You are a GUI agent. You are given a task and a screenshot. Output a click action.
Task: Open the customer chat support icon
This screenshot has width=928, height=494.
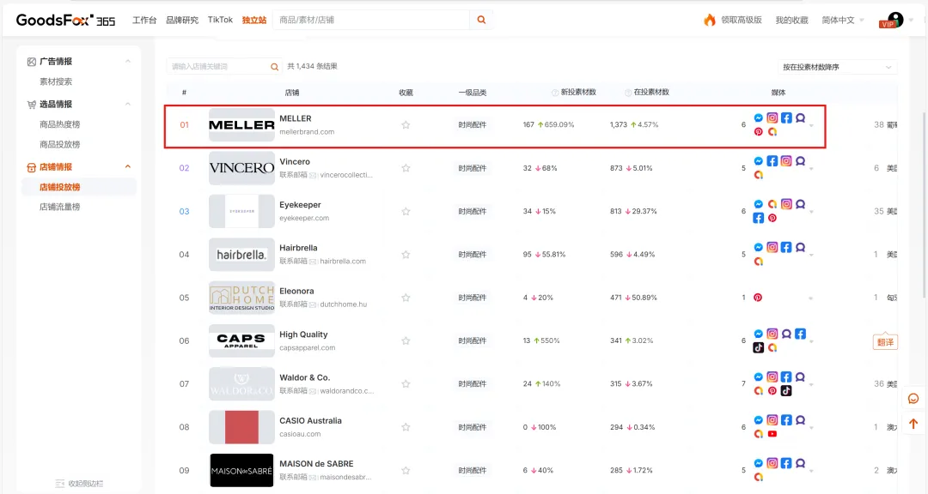point(913,398)
